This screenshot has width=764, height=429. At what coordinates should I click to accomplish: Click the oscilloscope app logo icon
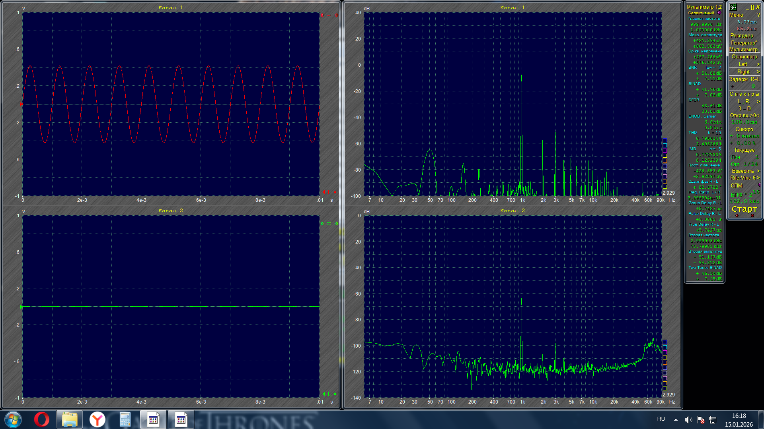(733, 7)
